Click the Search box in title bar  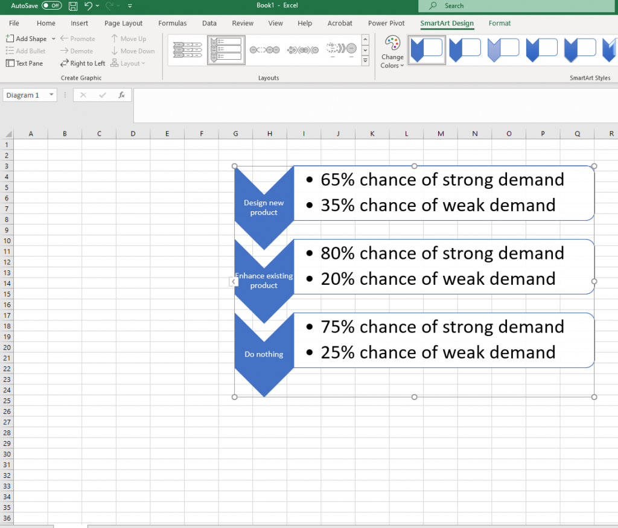point(518,6)
